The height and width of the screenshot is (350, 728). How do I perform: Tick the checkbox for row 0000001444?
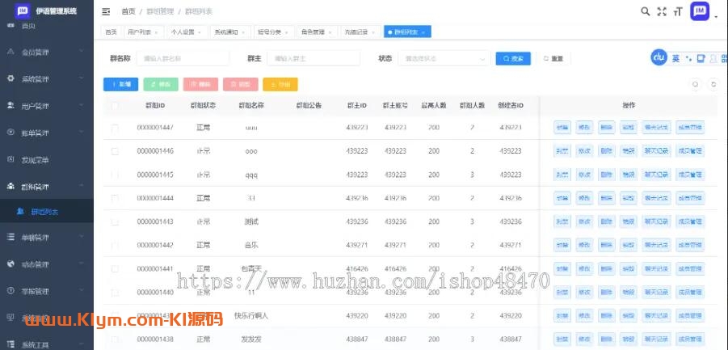(115, 198)
